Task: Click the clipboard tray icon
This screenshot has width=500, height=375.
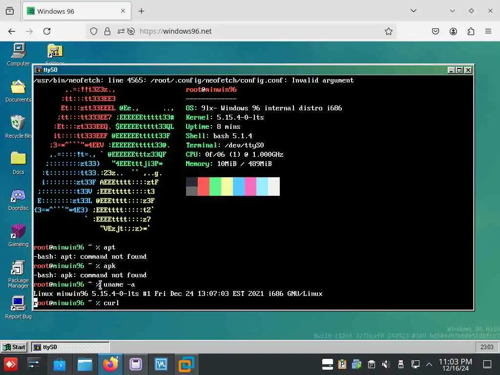Action: pos(371,364)
